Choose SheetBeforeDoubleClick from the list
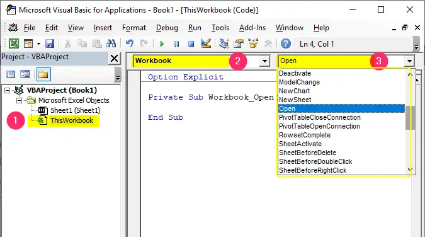 341,161
